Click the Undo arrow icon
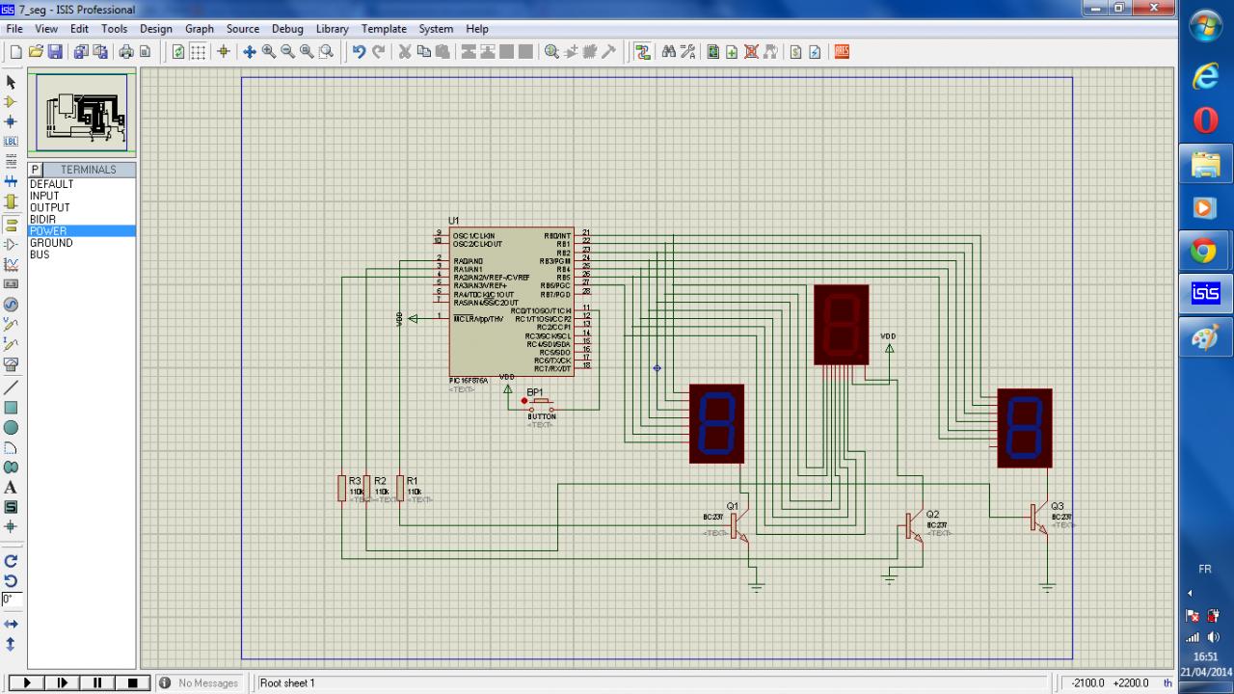1234x694 pixels. pos(359,52)
